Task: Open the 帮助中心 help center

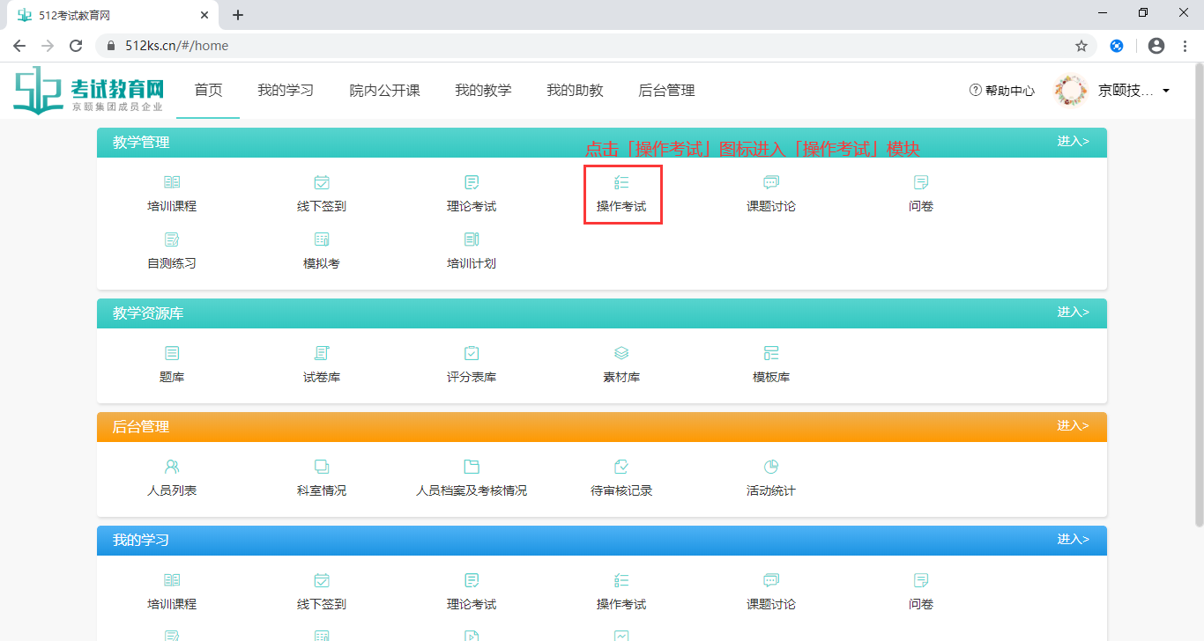Action: [1001, 90]
